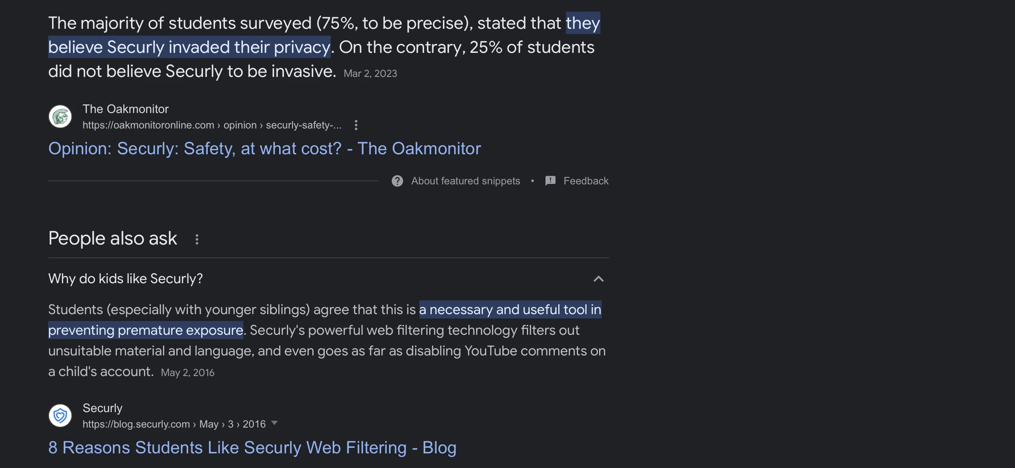The width and height of the screenshot is (1015, 468).
Task: Click the blog.securly.com breadcrumb URL
Action: tap(174, 424)
